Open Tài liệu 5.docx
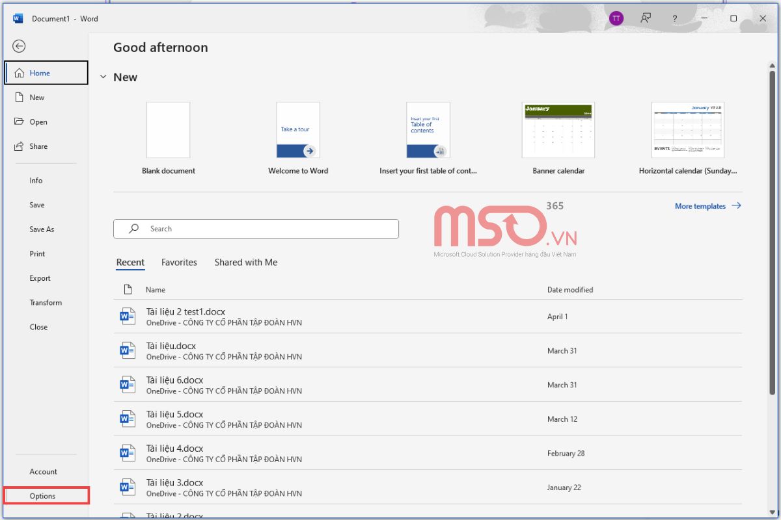The height and width of the screenshot is (520, 781). coord(428,419)
